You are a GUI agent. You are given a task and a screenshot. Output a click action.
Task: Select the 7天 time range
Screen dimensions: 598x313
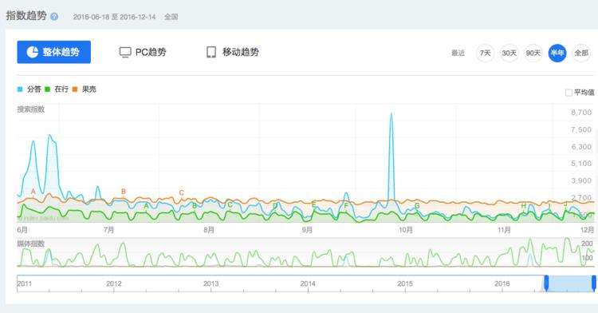click(485, 53)
